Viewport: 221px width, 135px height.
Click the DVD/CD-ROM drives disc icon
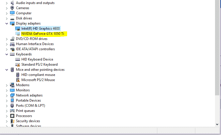click(x=12, y=39)
